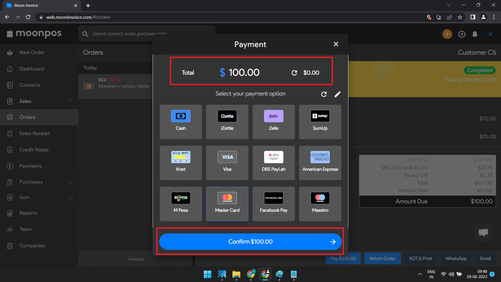Open the Orders section
The image size is (501, 282).
coord(27,117)
